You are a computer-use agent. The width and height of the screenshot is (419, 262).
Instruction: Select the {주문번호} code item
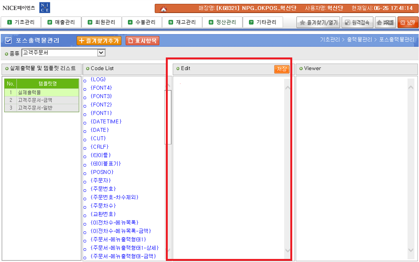pyautogui.click(x=103, y=189)
